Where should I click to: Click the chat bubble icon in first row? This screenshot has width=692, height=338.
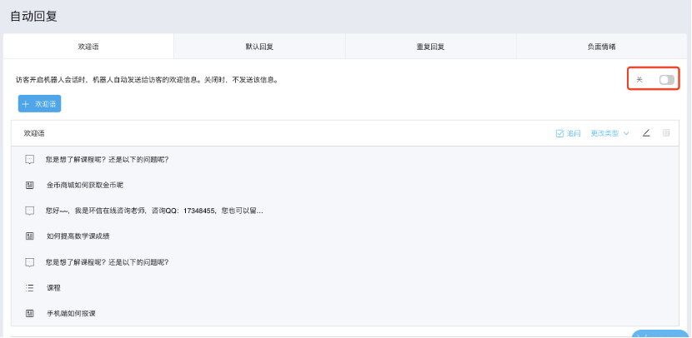tap(30, 159)
